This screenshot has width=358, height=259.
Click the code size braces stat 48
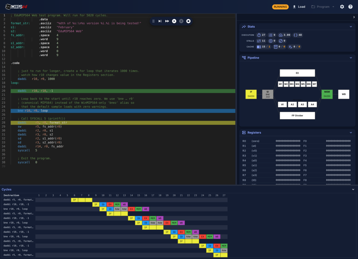pos(298,35)
